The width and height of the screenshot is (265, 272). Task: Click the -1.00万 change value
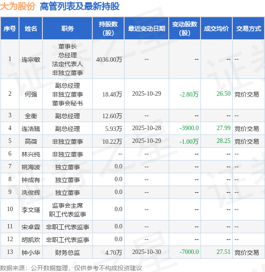pos(189,142)
